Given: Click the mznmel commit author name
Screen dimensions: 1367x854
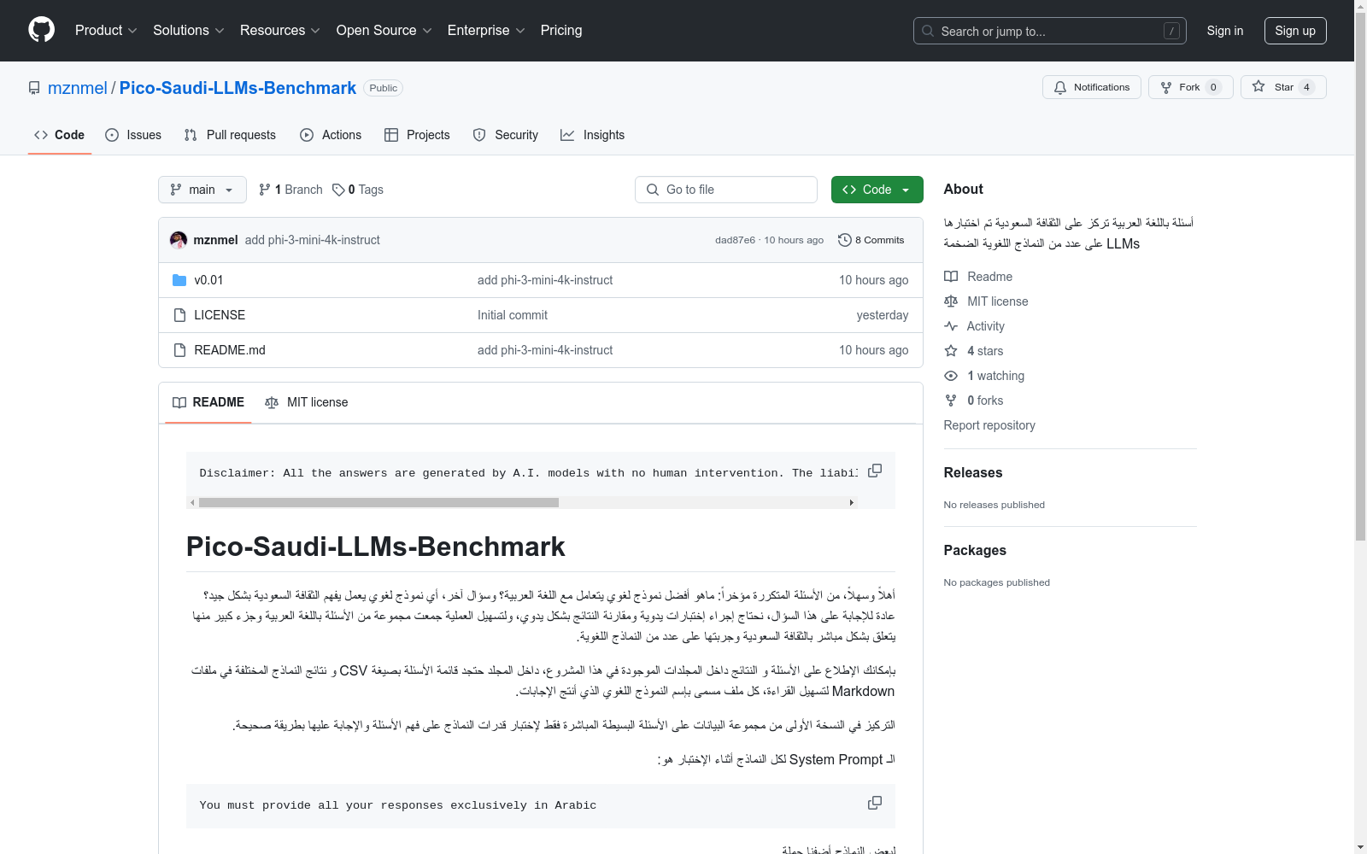Looking at the screenshot, I should [x=215, y=240].
